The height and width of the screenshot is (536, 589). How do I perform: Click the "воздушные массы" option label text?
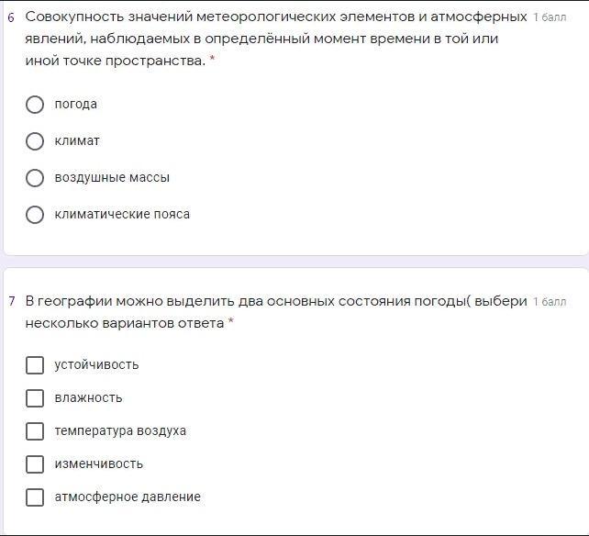coord(112,178)
